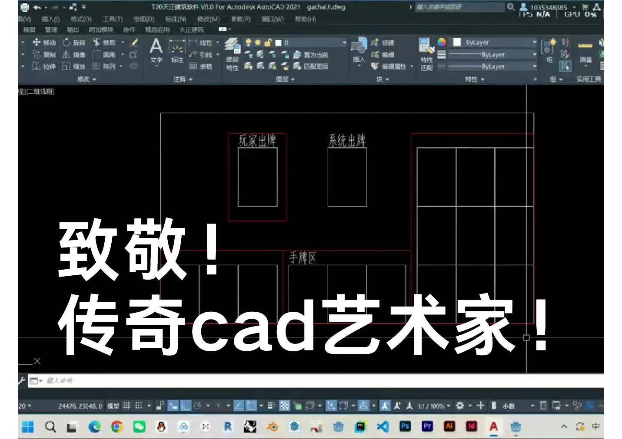622x439 pixels.
Task: Open the 工具(T) menu
Action: [x=113, y=19]
